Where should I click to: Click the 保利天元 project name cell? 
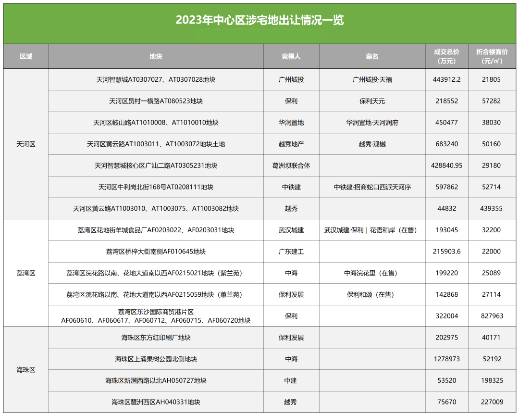371,101
